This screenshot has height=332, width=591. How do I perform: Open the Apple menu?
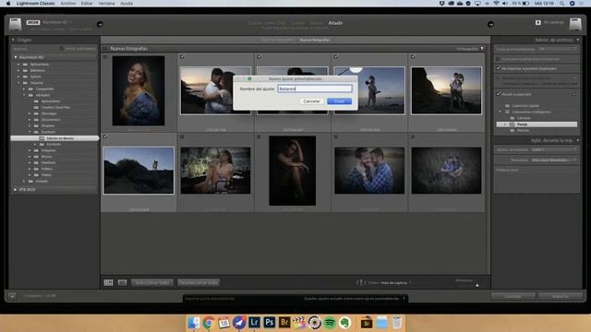[x=8, y=4]
